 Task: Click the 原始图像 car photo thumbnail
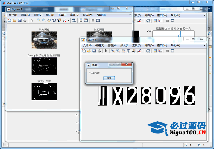point(44,40)
